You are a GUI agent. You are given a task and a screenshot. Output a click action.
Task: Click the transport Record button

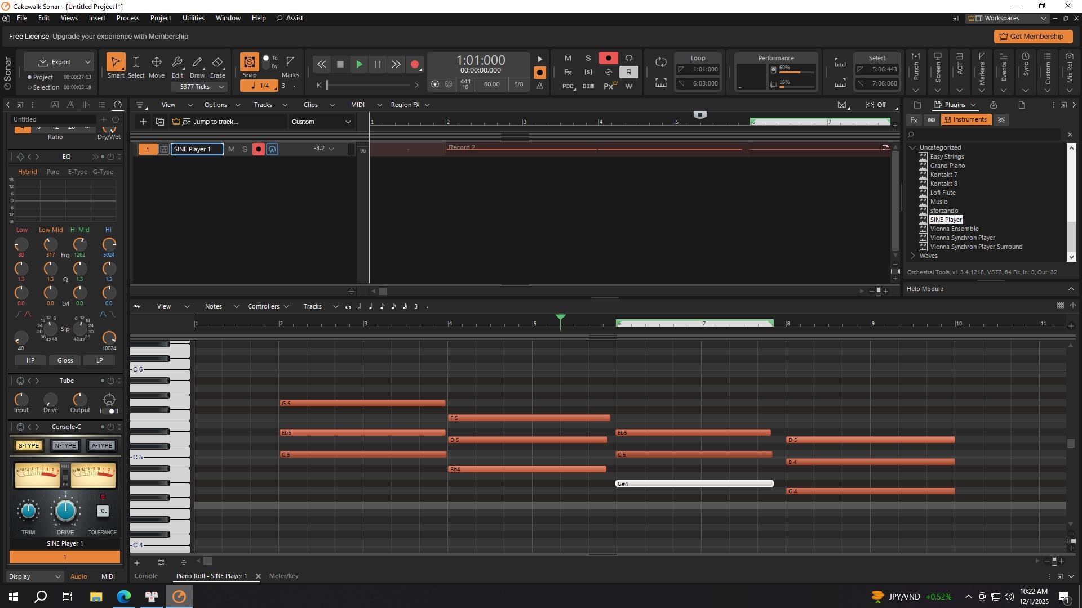tap(415, 65)
